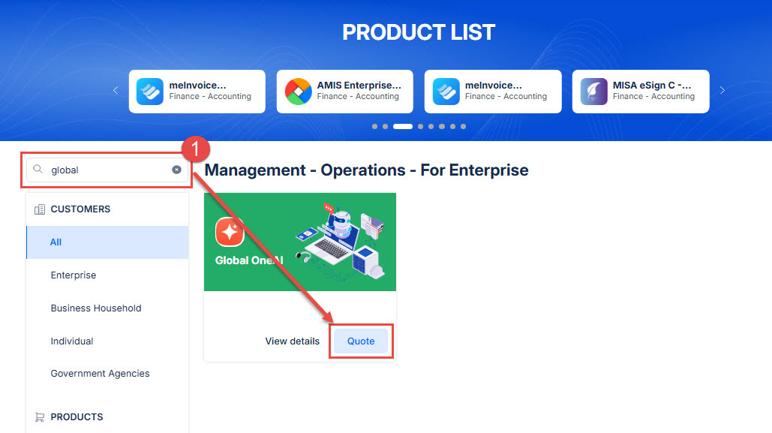Viewport: 772px width, 433px height.
Task: Select the last carousel pagination dot
Action: tap(463, 126)
